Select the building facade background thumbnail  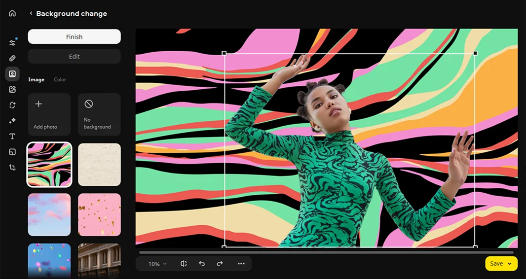pos(99,260)
